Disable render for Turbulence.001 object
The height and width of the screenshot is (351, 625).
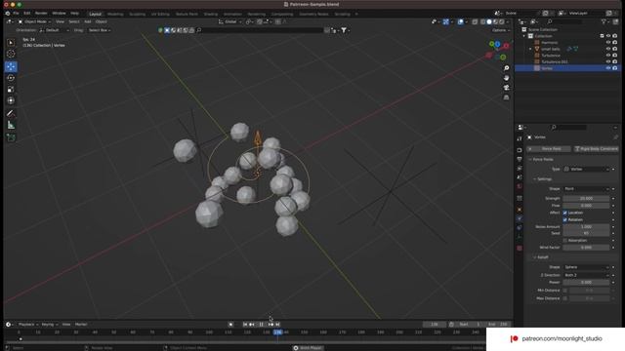click(x=615, y=61)
